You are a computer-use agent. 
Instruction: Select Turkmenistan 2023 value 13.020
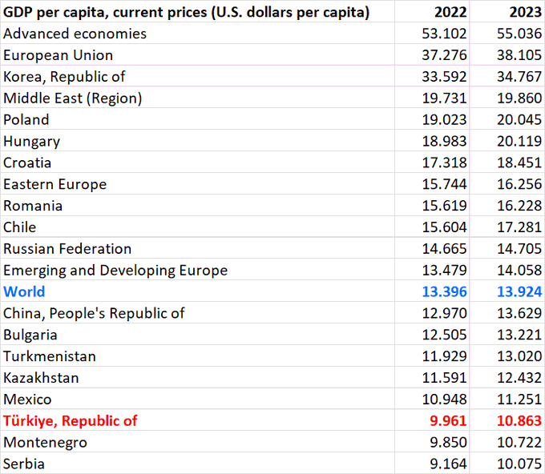pos(519,356)
